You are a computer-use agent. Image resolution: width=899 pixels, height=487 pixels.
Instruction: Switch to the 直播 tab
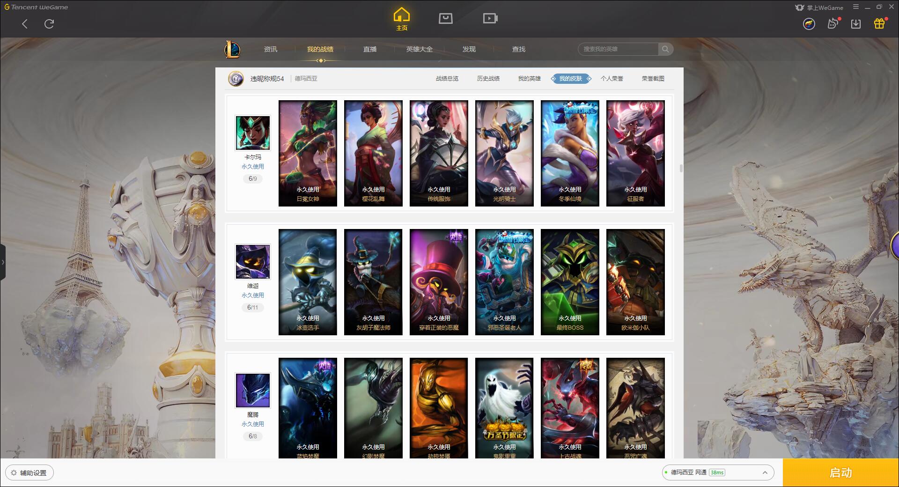tap(370, 49)
